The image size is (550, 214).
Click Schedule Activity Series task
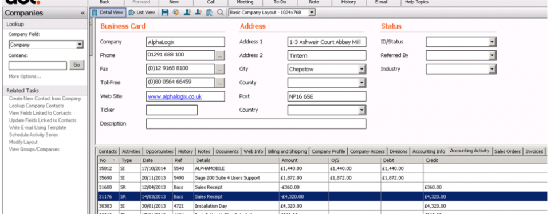(34, 135)
